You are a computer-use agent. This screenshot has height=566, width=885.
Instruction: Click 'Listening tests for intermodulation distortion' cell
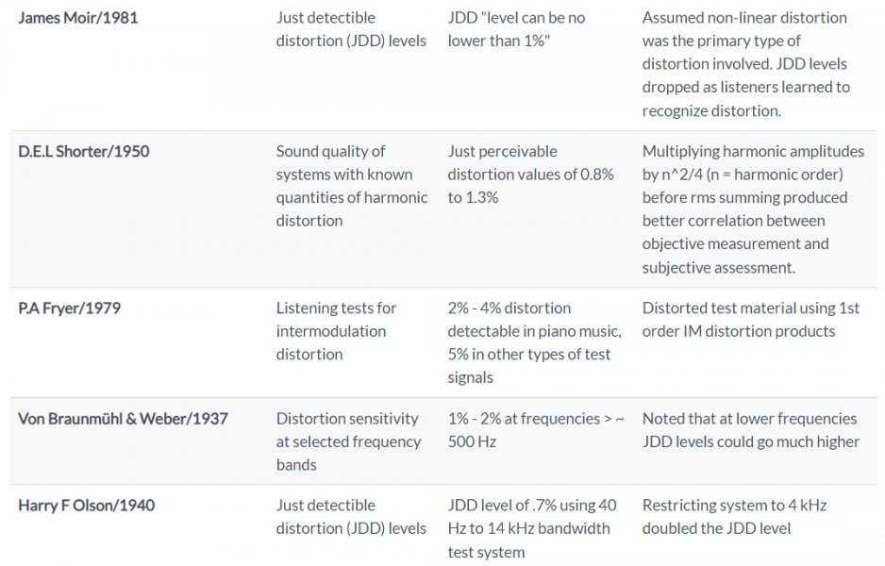(337, 331)
